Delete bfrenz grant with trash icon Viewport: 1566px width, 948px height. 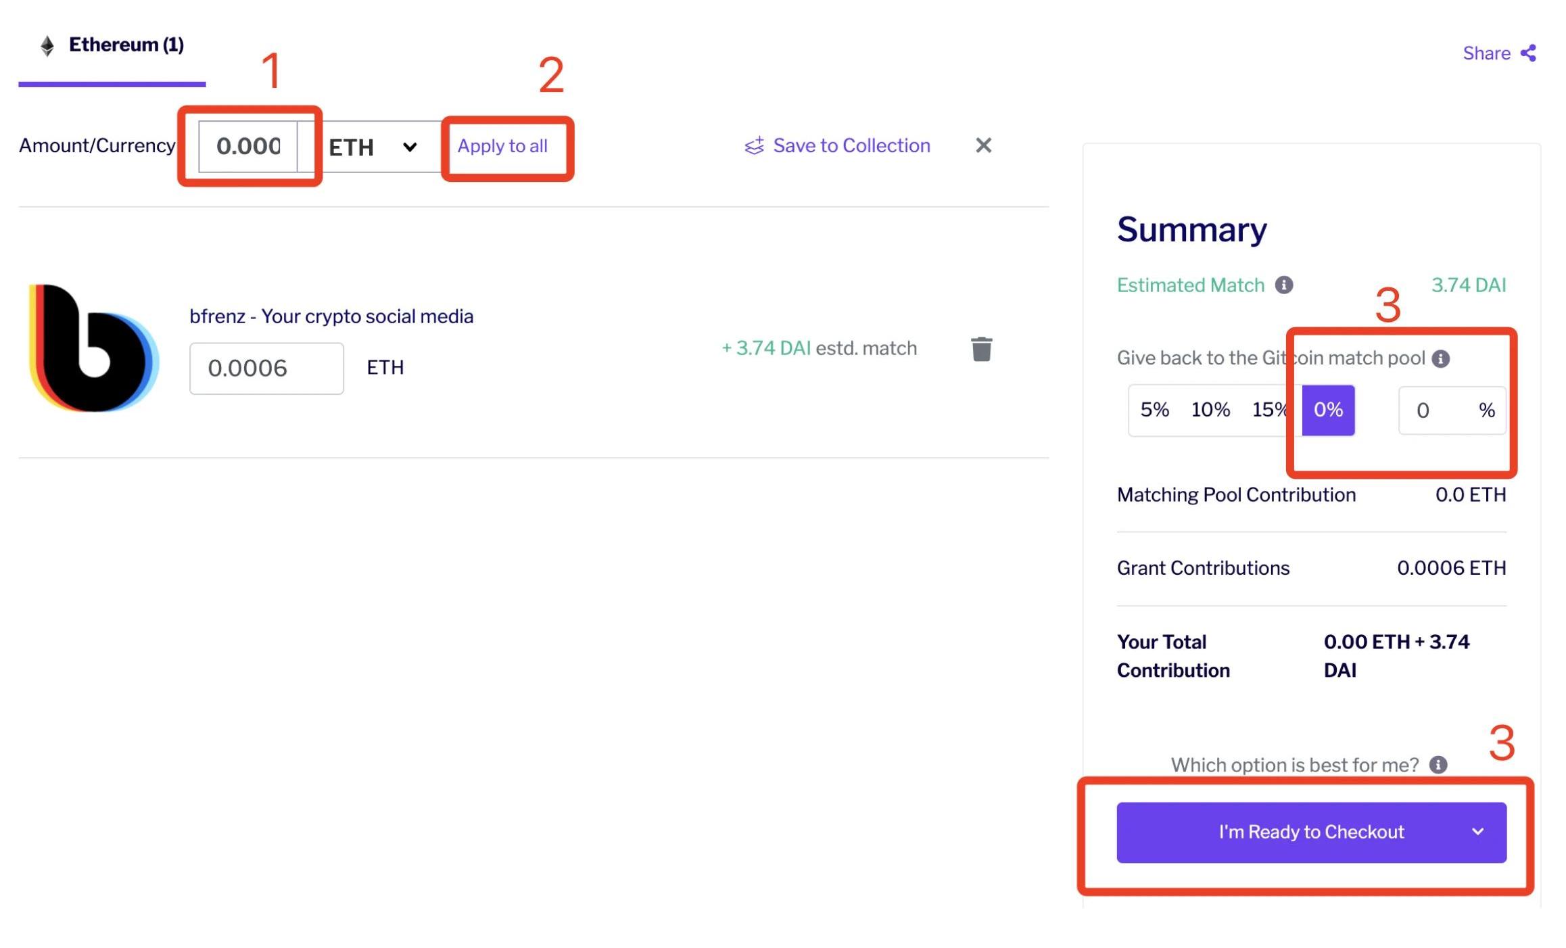click(x=981, y=349)
